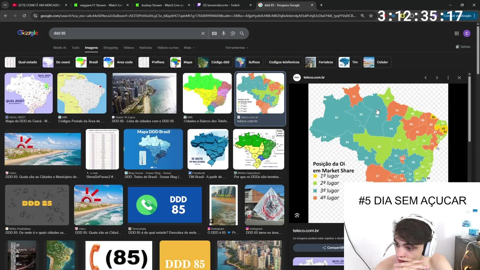Show next image in the preview panel

(x=437, y=78)
